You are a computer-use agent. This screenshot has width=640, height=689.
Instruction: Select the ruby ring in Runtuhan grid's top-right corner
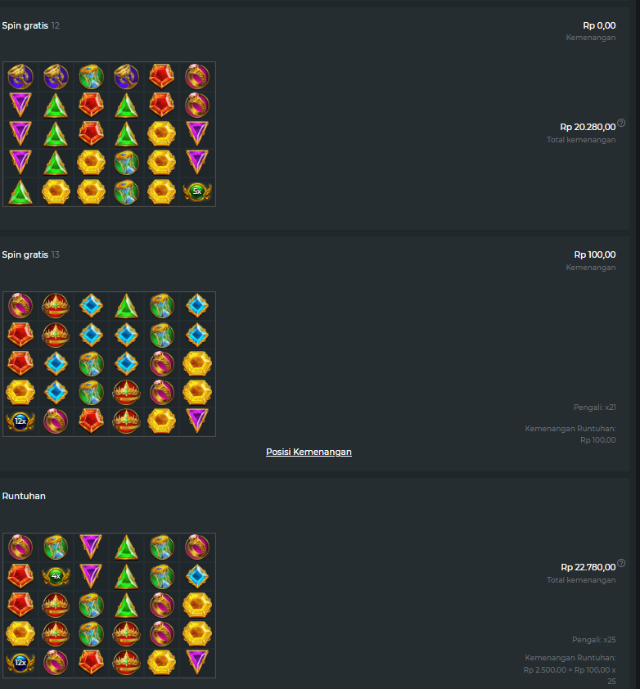coord(197,547)
